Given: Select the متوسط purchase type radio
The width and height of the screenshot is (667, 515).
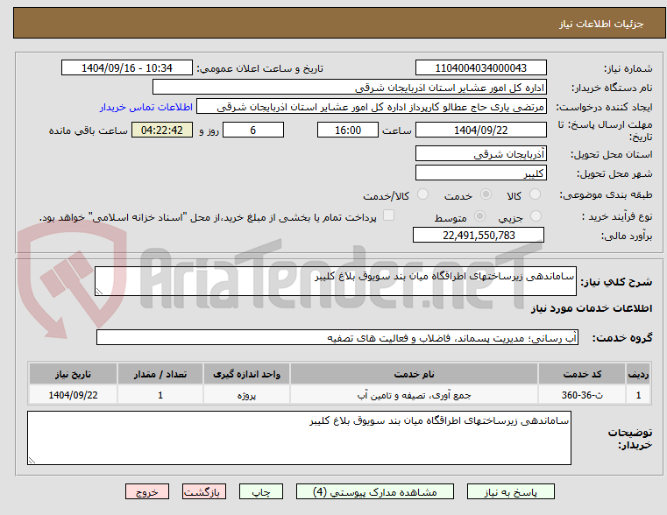Looking at the screenshot, I should (x=479, y=216).
